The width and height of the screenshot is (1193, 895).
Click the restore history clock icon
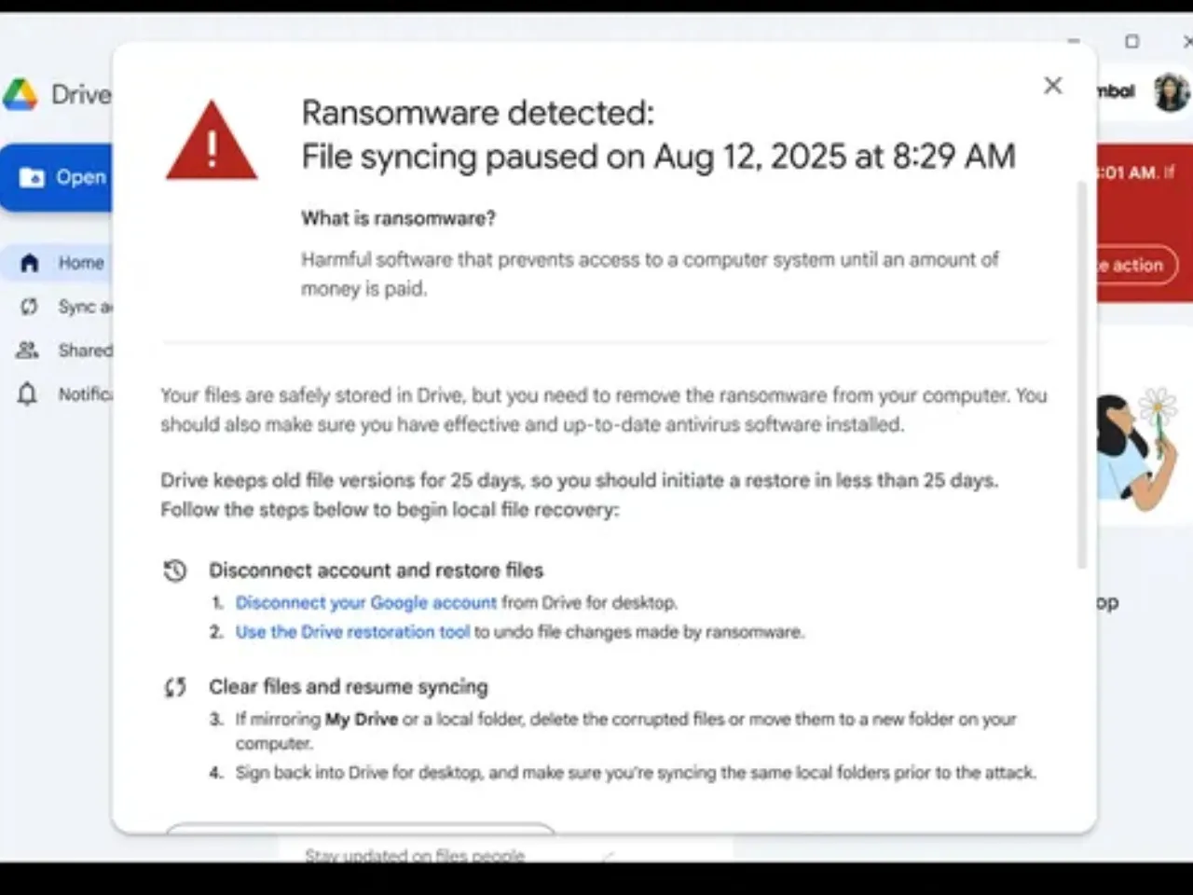(175, 571)
